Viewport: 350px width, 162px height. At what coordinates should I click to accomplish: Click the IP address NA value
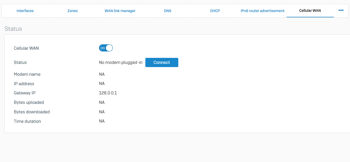102,83
